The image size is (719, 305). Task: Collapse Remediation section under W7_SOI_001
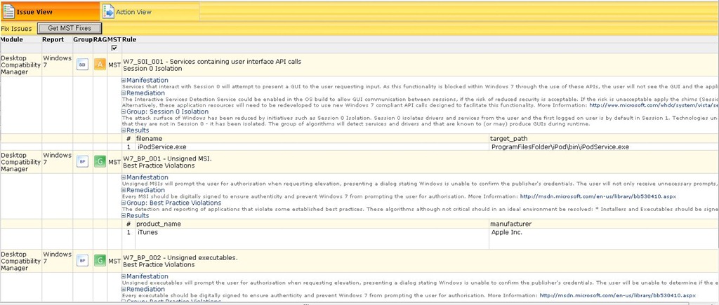tap(124, 93)
